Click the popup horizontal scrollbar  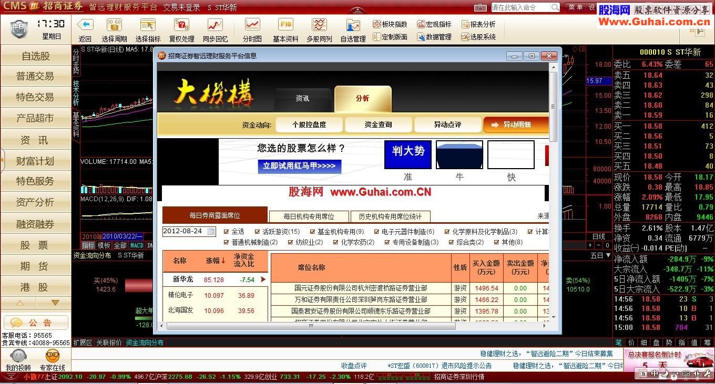(x=311, y=326)
